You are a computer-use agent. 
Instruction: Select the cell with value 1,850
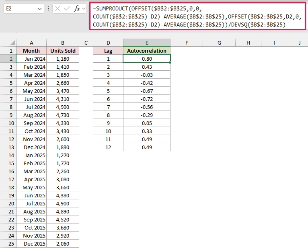point(63,75)
